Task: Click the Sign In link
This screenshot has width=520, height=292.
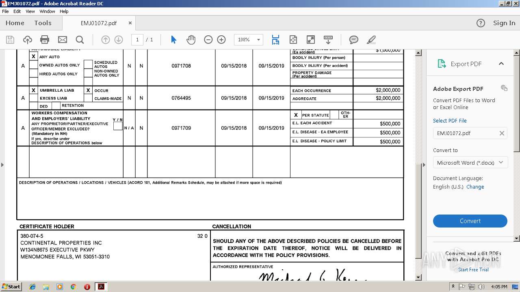Action: point(504,23)
